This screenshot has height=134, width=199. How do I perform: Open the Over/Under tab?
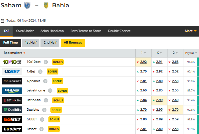[x=25, y=31]
